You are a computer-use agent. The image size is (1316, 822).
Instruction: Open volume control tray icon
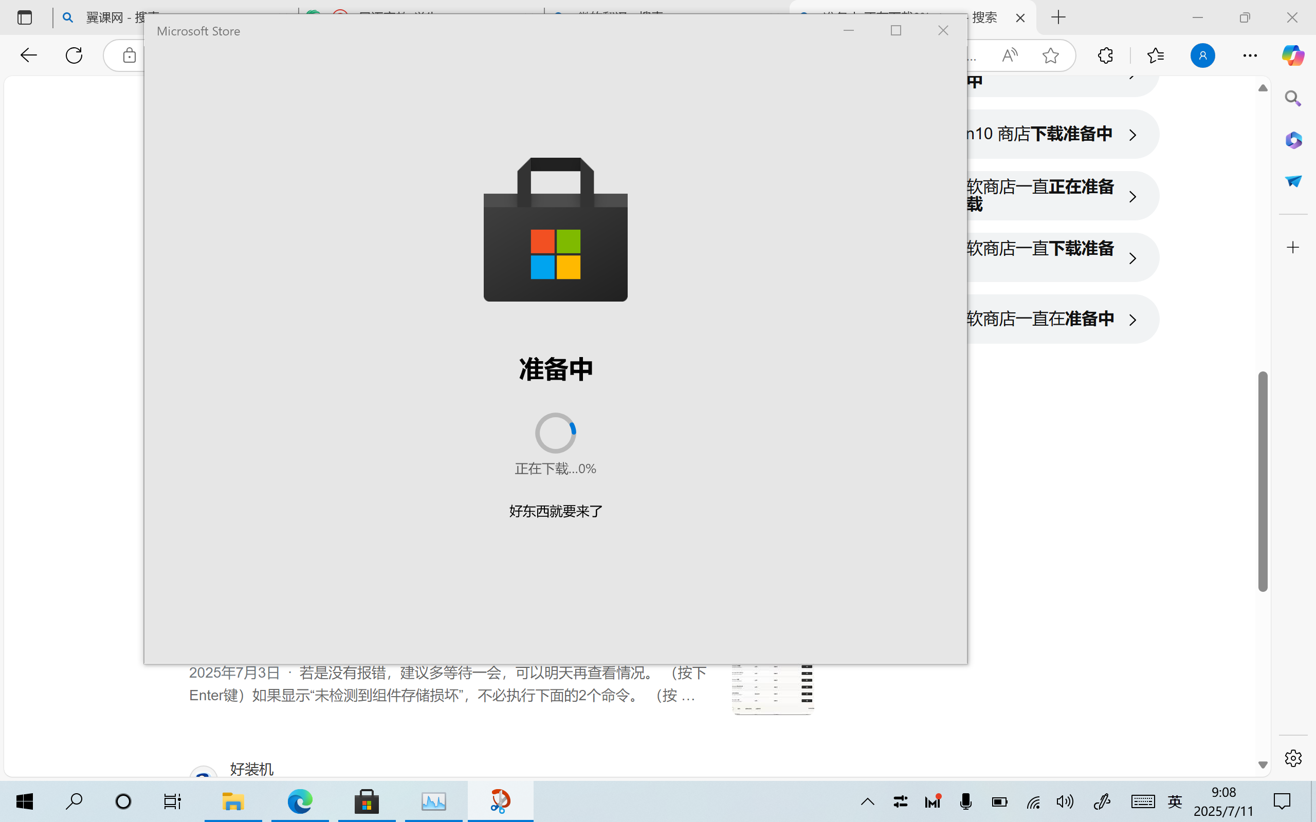[x=1065, y=802]
